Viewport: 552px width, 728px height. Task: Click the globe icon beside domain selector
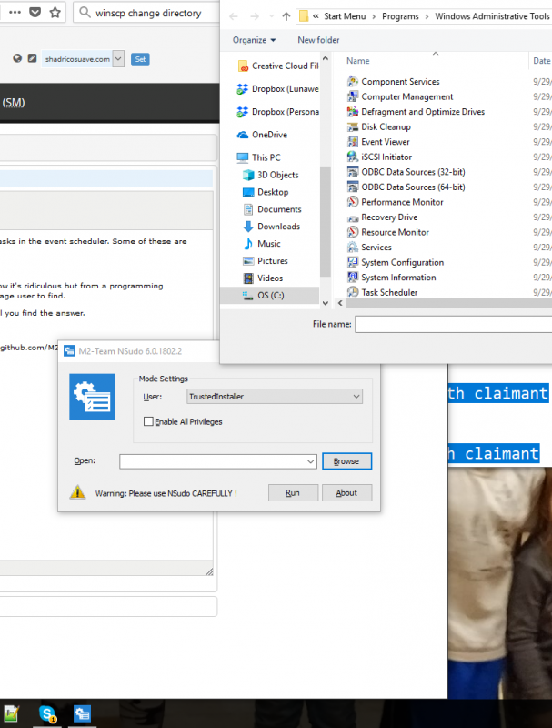(17, 58)
